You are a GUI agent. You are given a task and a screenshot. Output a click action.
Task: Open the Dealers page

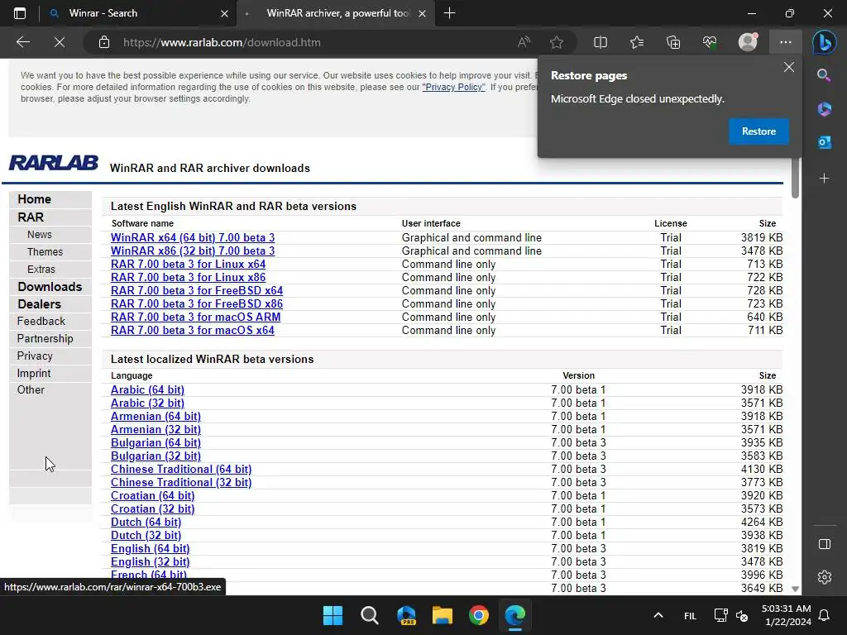pos(39,304)
